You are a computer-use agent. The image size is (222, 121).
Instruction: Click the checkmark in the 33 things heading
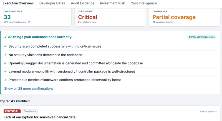(6, 37)
